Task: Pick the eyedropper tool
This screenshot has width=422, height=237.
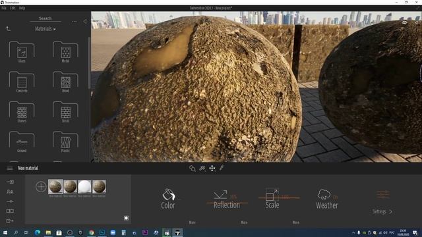Action: (222, 168)
